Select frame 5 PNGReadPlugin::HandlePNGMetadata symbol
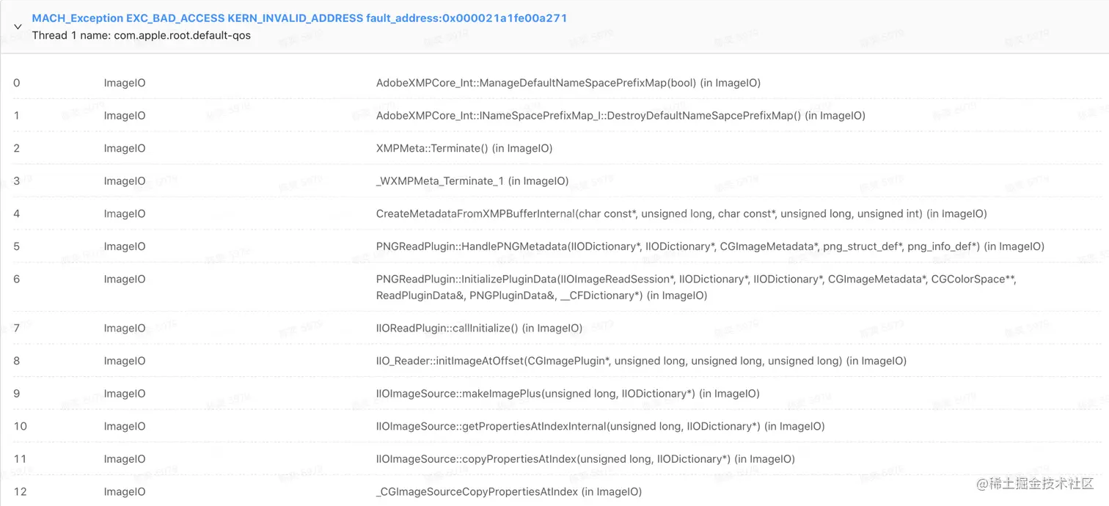 [x=710, y=246]
